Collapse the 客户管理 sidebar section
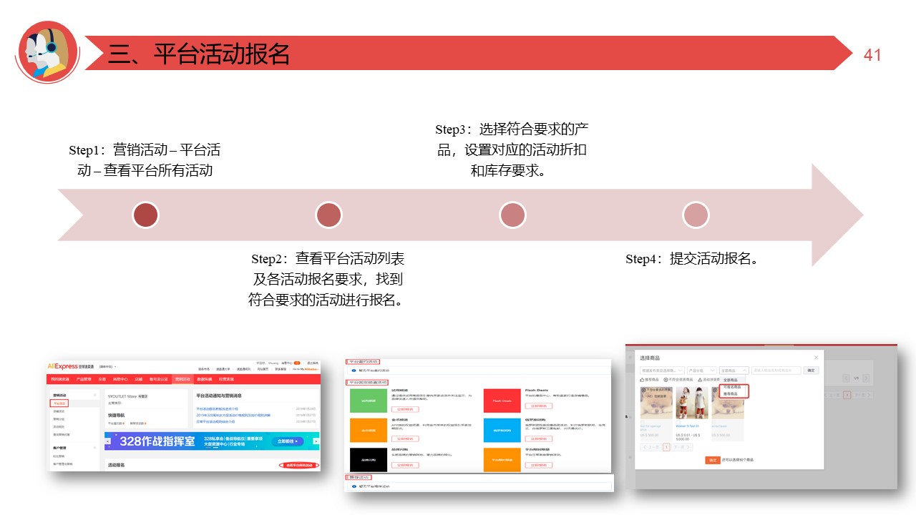The width and height of the screenshot is (916, 515). point(94,447)
